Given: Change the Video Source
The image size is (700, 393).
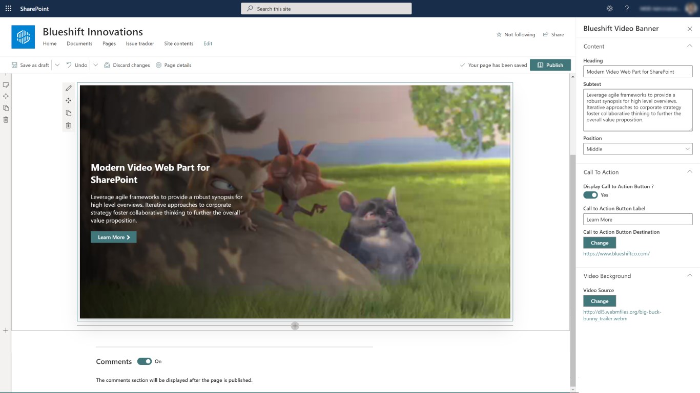Looking at the screenshot, I should (x=600, y=301).
